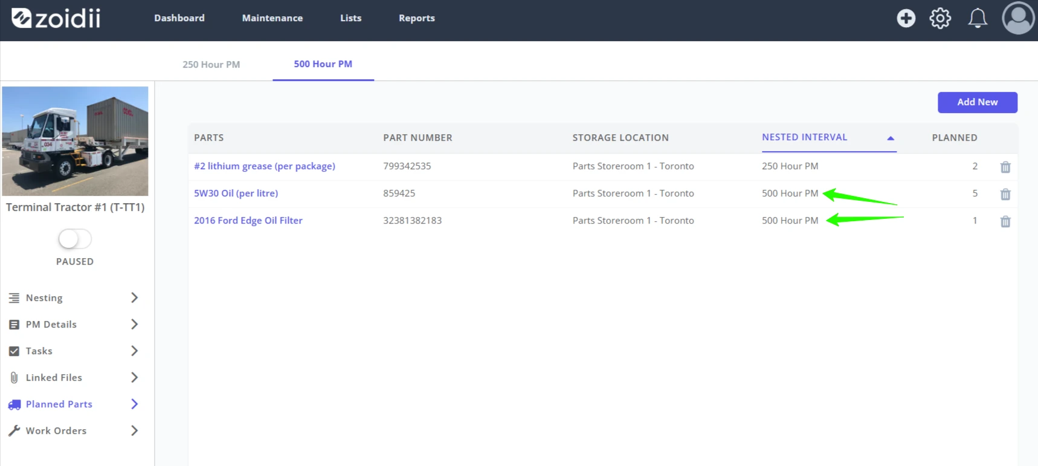Click the Linked Files paperclip icon

[x=14, y=378]
